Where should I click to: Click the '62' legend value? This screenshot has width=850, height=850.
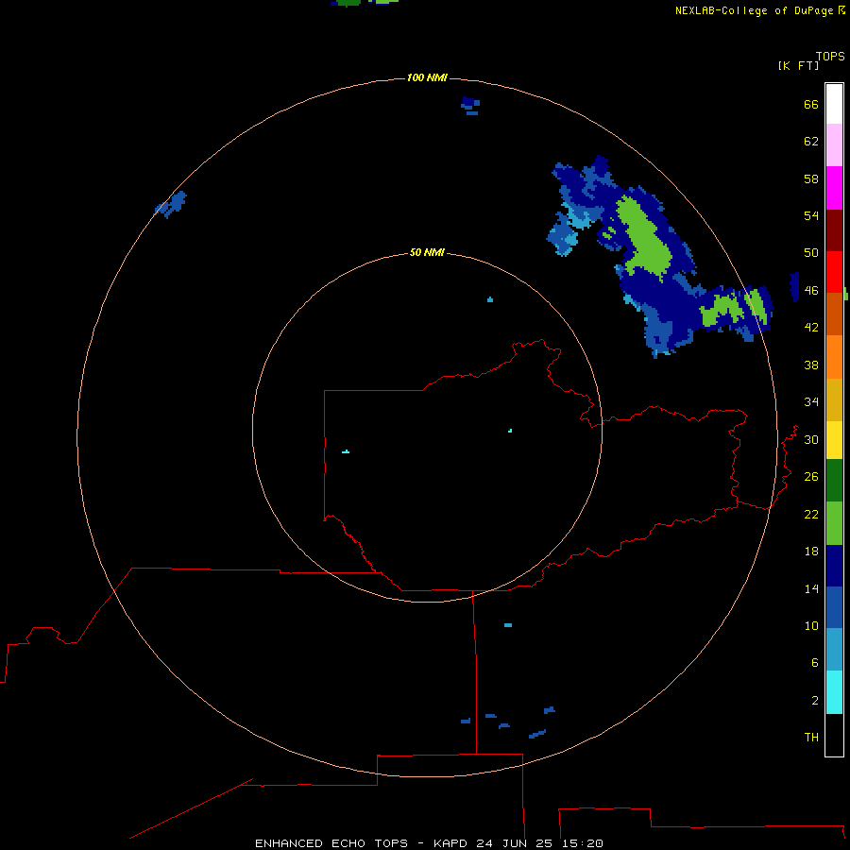point(811,142)
